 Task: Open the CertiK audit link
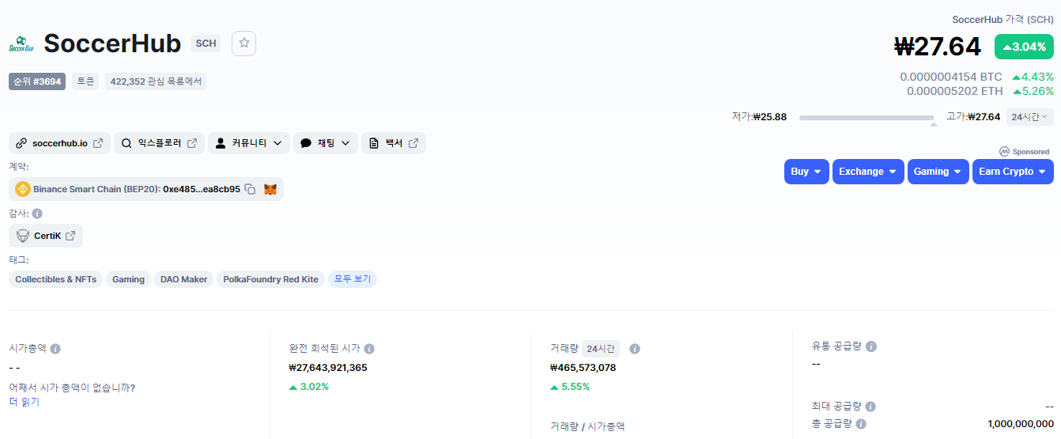pos(46,236)
